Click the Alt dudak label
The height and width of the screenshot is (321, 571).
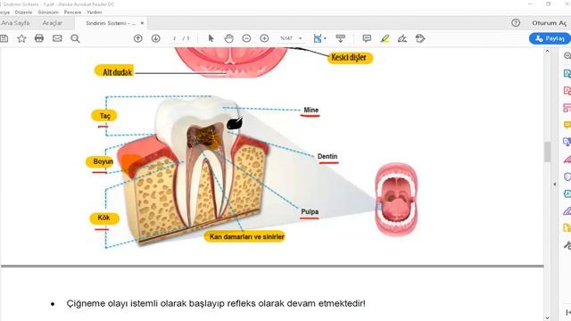114,71
